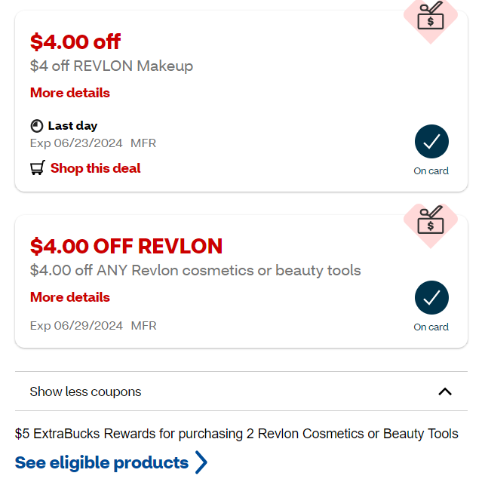Click Exp 06/23/2024 expiration text
The width and height of the screenshot is (485, 479).
click(77, 143)
